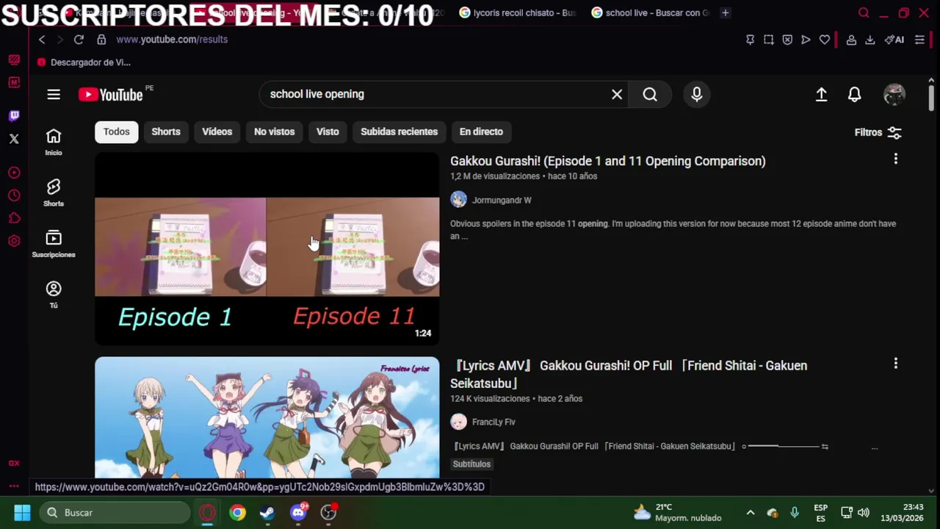Open the account avatar menu

click(894, 94)
